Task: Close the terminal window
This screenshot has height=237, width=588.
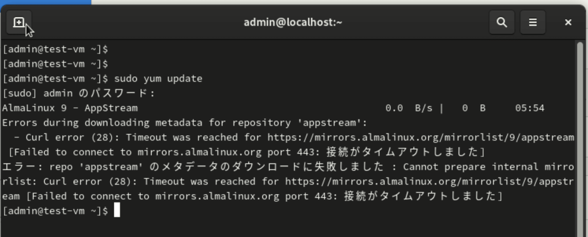Action: coord(568,22)
